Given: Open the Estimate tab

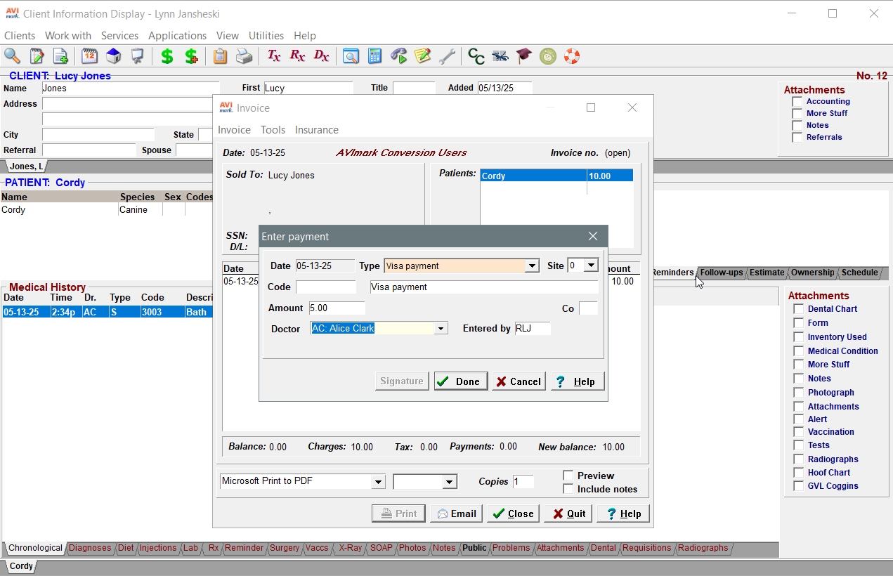Looking at the screenshot, I should (x=767, y=273).
